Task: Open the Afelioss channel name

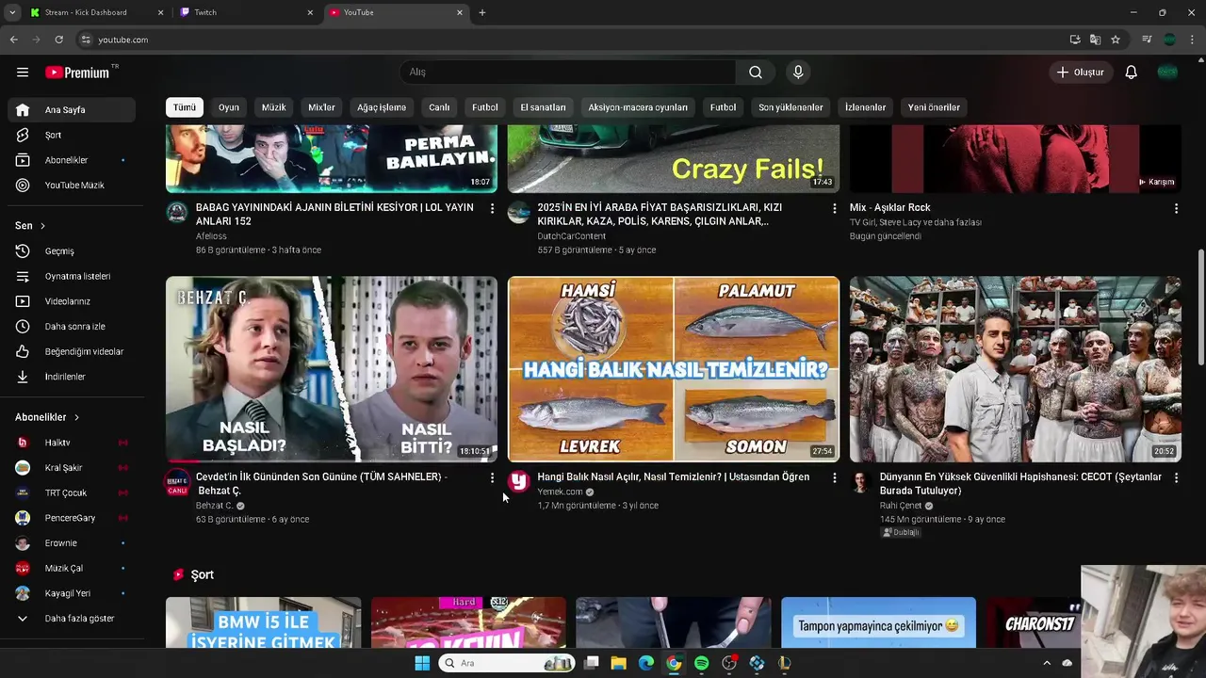Action: point(211,236)
